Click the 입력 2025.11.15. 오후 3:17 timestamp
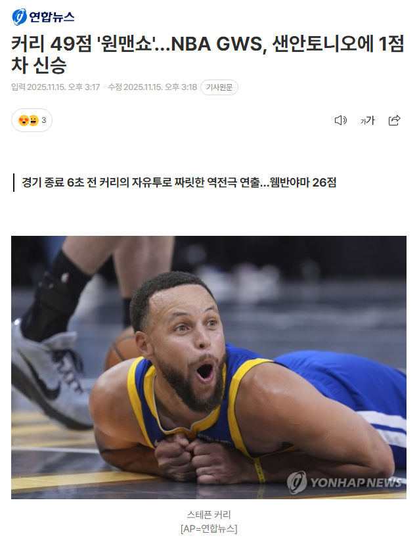 pyautogui.click(x=56, y=87)
